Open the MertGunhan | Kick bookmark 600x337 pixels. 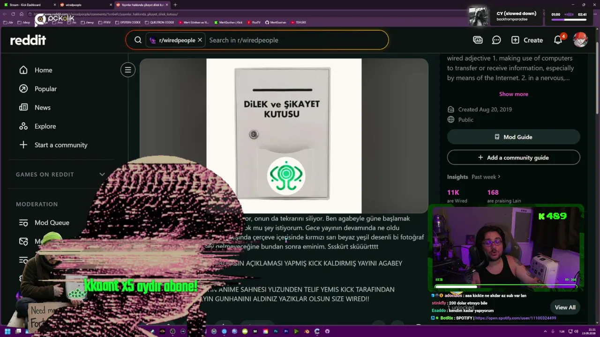click(x=228, y=22)
